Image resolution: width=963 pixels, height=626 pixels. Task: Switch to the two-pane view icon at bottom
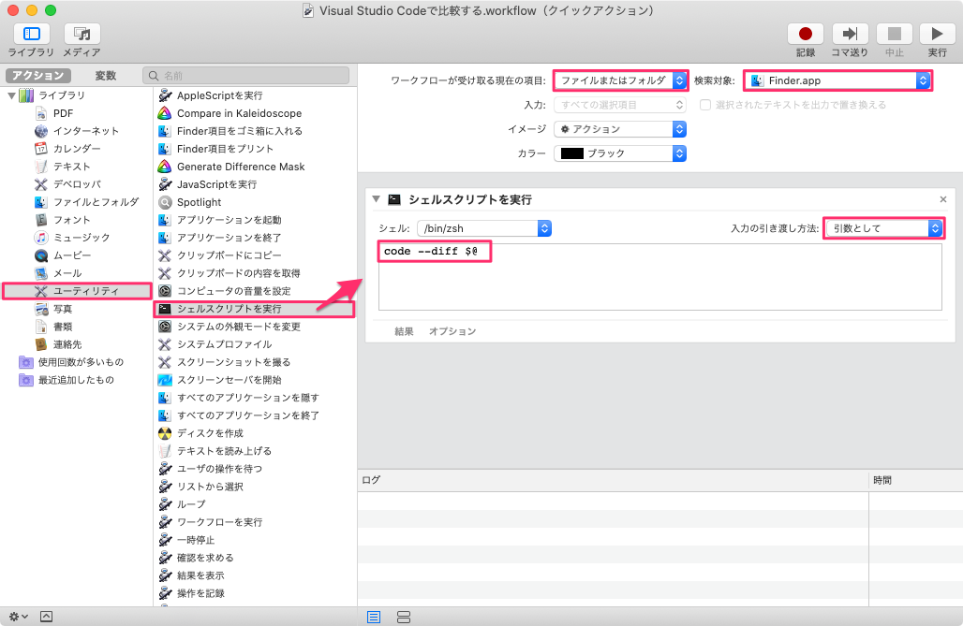(403, 616)
